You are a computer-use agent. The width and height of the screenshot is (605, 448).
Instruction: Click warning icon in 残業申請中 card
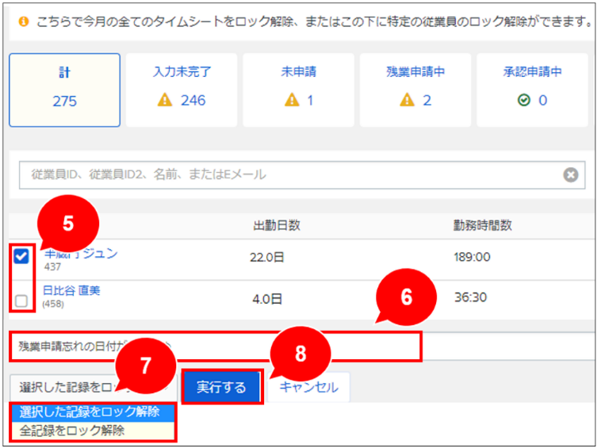pyautogui.click(x=408, y=101)
